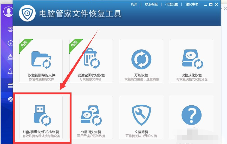Image resolution: width=227 pixels, height=144 pixels.
Task: Select the recycle bin recovery trash icon
Action: [x=92, y=59]
